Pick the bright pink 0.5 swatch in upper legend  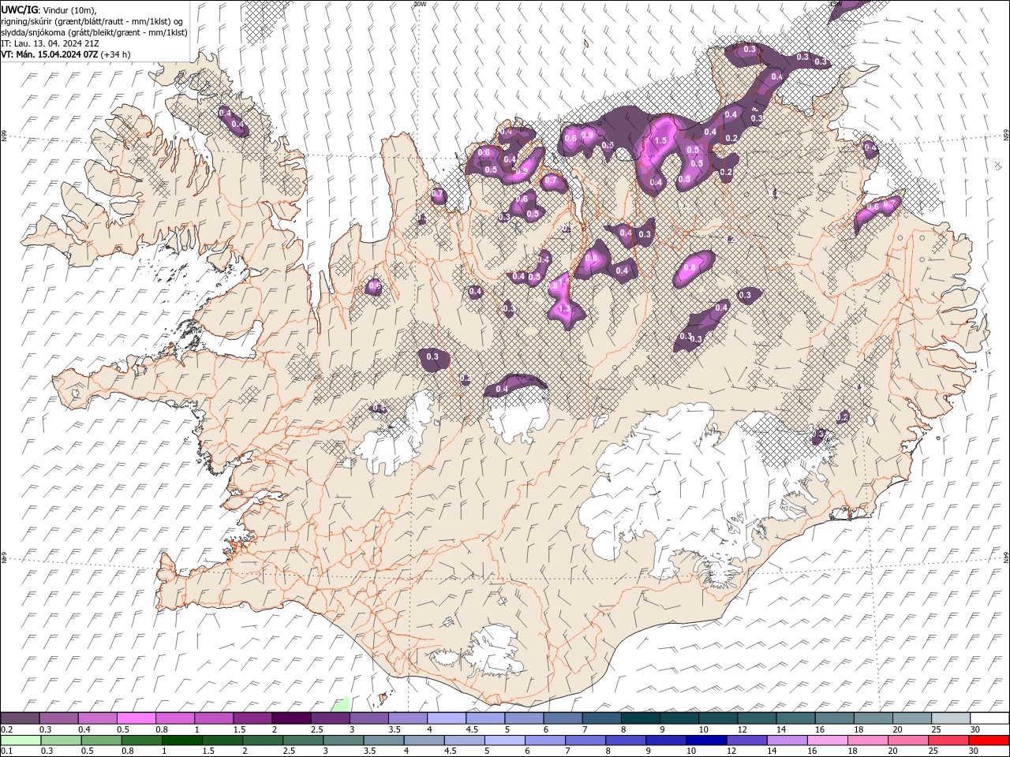click(136, 718)
